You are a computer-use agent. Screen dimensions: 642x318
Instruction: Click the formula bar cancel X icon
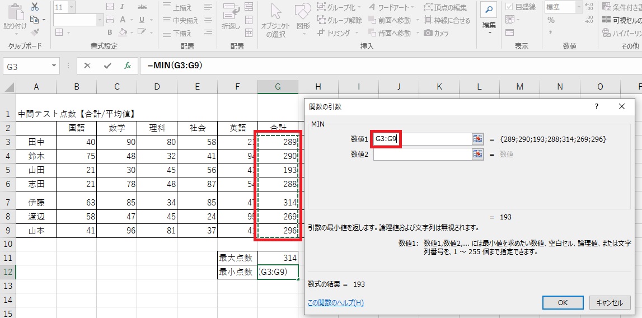coord(87,66)
